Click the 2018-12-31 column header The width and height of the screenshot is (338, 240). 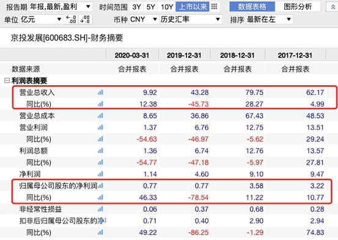(237, 55)
